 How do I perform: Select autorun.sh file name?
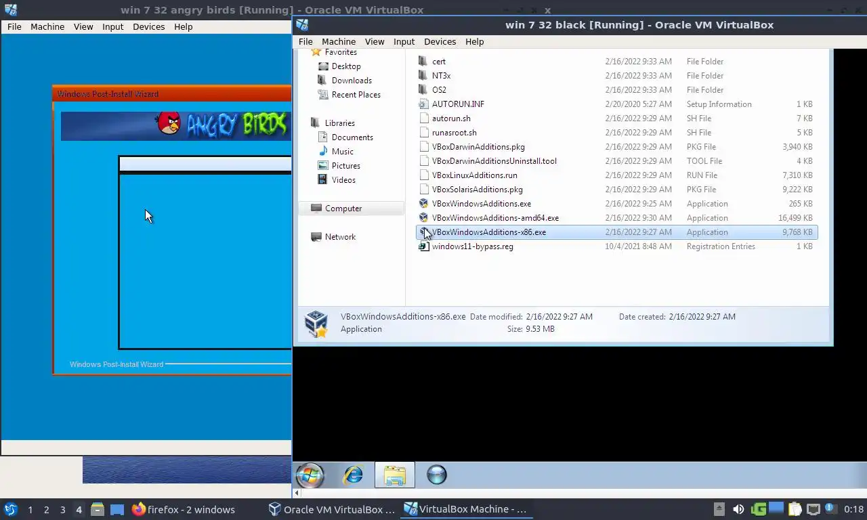click(451, 118)
